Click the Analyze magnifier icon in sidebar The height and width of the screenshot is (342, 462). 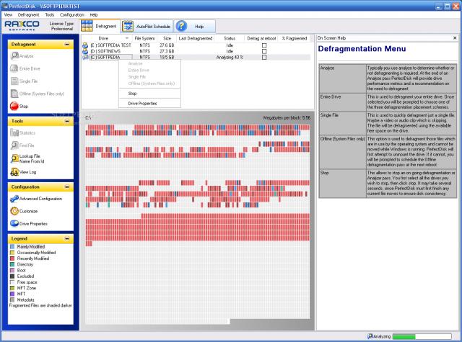coord(14,55)
